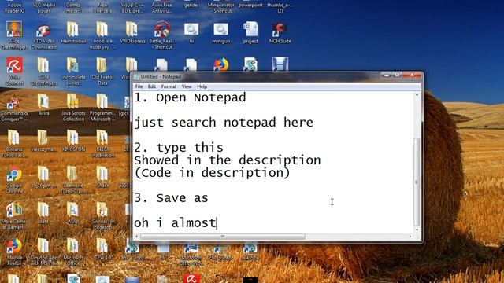Screen dimensions: 504x283
Task: Select the NCH Suite shortcut icon
Action: click(280, 33)
